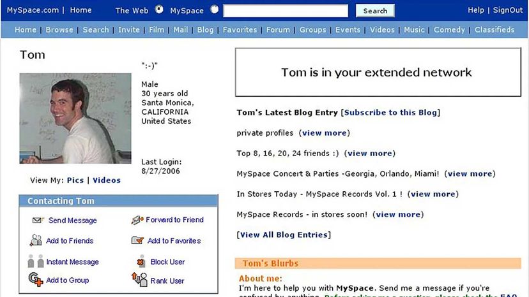
Task: Open the Classifieds navigation item
Action: coord(494,29)
